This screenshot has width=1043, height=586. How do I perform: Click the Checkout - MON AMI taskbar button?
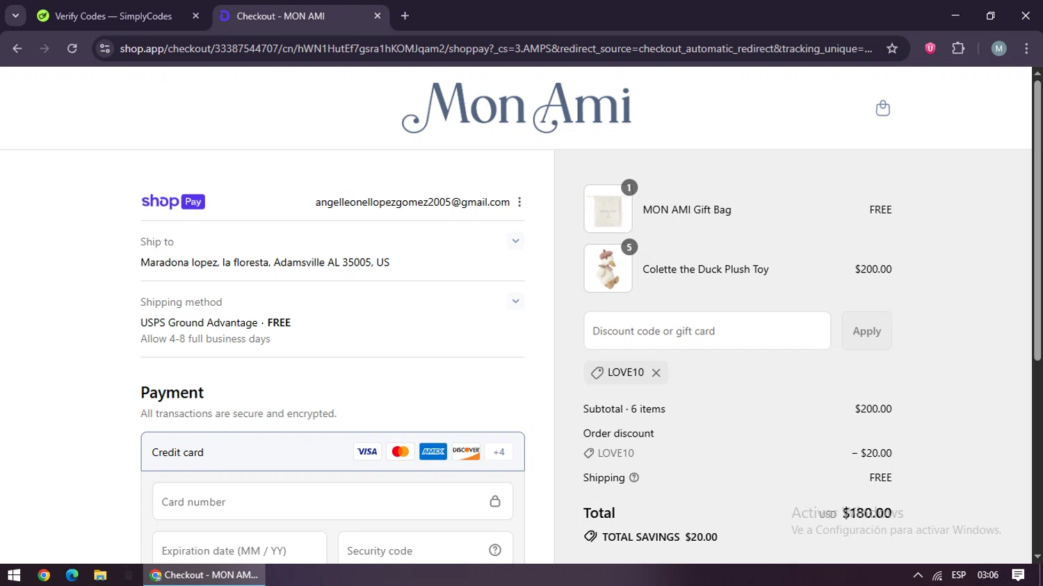tap(204, 575)
